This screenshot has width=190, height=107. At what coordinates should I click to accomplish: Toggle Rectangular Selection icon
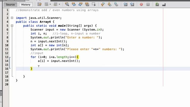94,4
